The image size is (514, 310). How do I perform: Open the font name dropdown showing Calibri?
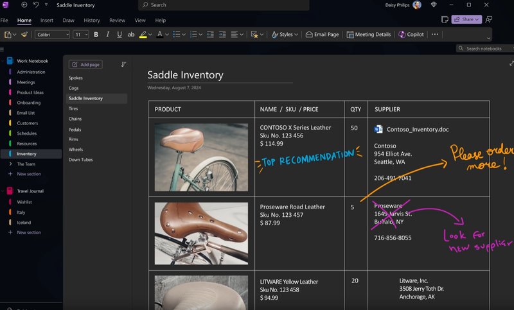point(53,35)
